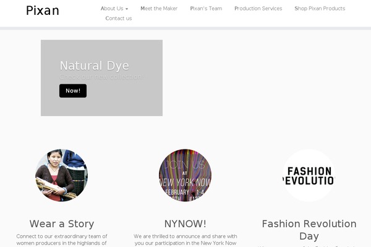Click the Fashion Revolution Day heading
The image size is (371, 247).
coord(309,230)
